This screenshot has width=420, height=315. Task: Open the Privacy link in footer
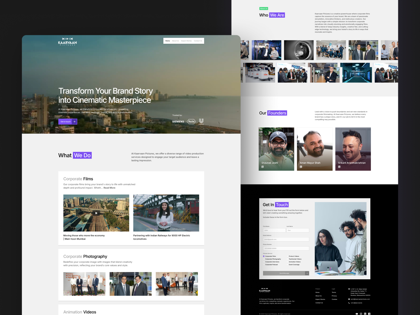point(334,296)
